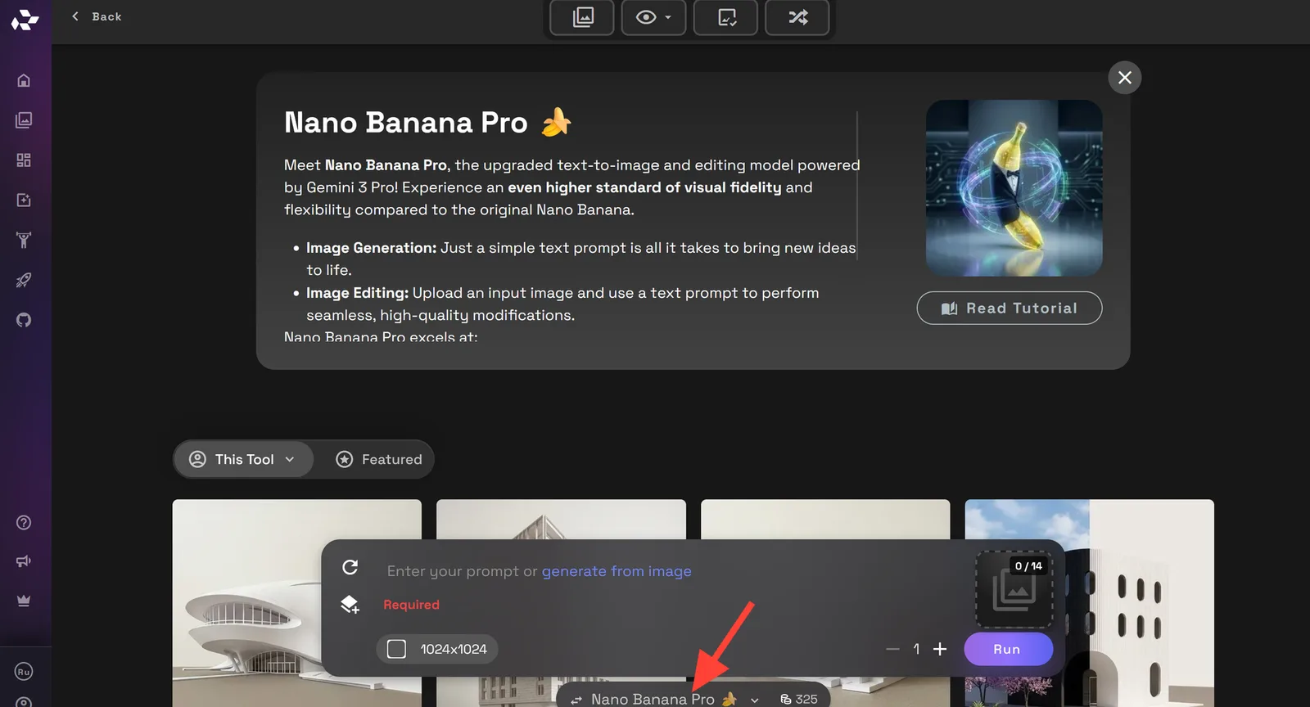Open the GitHub icon in the sidebar
Image resolution: width=1310 pixels, height=707 pixels.
click(x=24, y=320)
